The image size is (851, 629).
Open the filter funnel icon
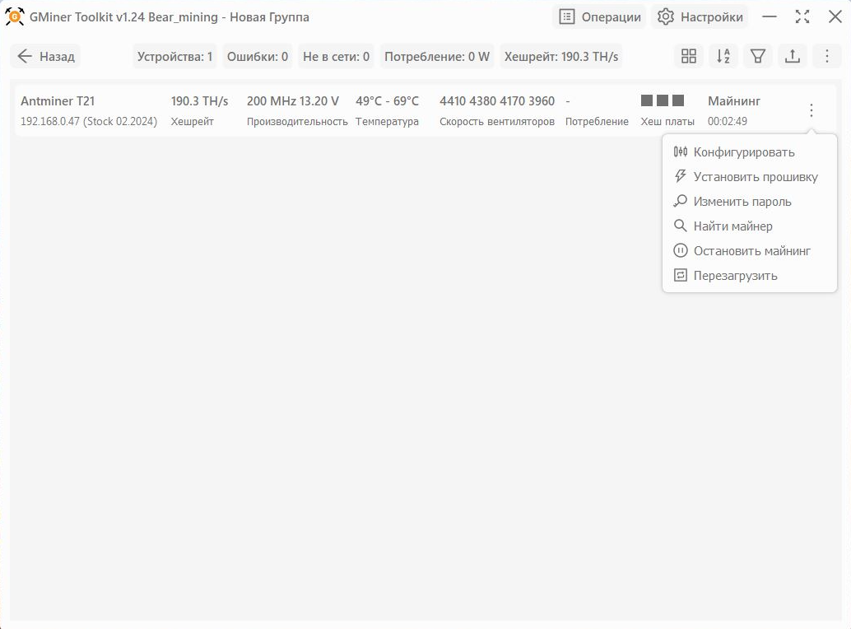[758, 57]
